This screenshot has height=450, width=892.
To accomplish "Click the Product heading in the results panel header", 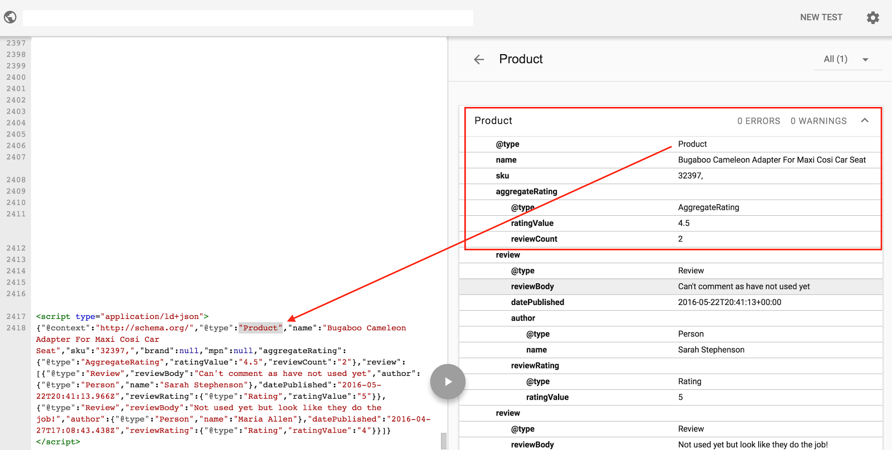I will tap(521, 59).
